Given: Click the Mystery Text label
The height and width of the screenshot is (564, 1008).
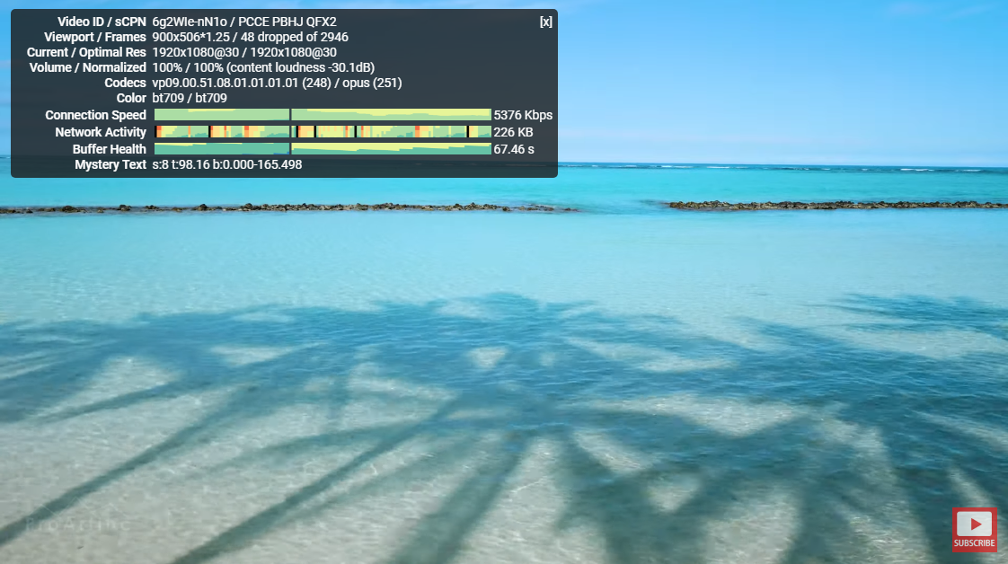Looking at the screenshot, I should click(111, 165).
